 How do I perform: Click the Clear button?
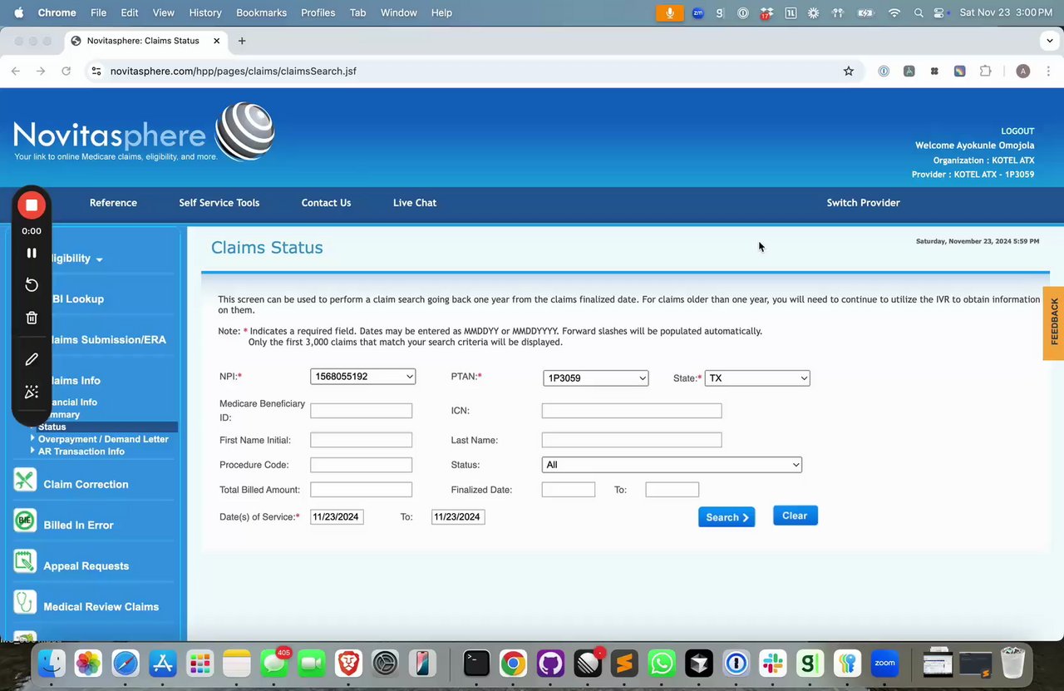796,516
